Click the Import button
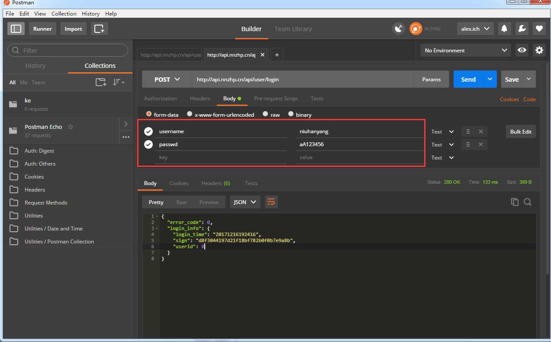Image resolution: width=551 pixels, height=342 pixels. click(74, 29)
